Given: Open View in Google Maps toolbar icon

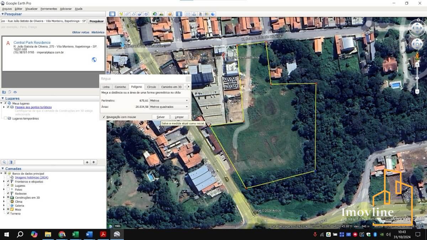Looking at the screenshot, I should 206,14.
